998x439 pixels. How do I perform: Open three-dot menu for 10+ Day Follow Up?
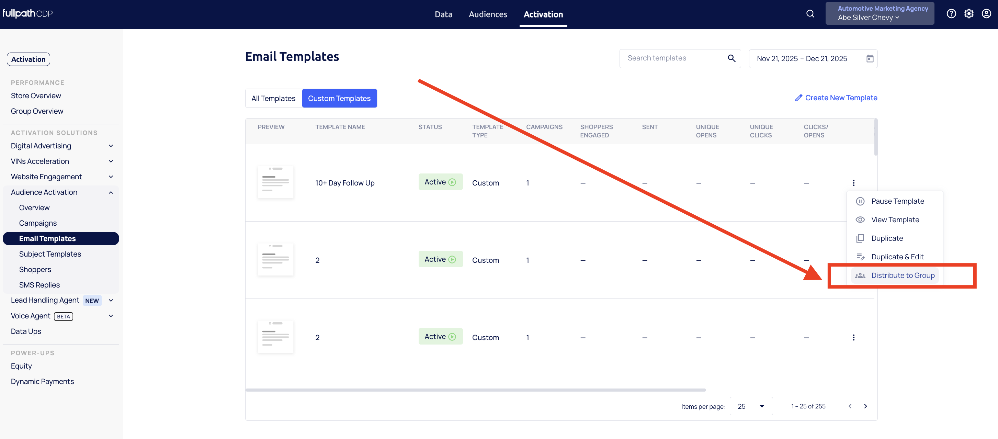tap(853, 183)
